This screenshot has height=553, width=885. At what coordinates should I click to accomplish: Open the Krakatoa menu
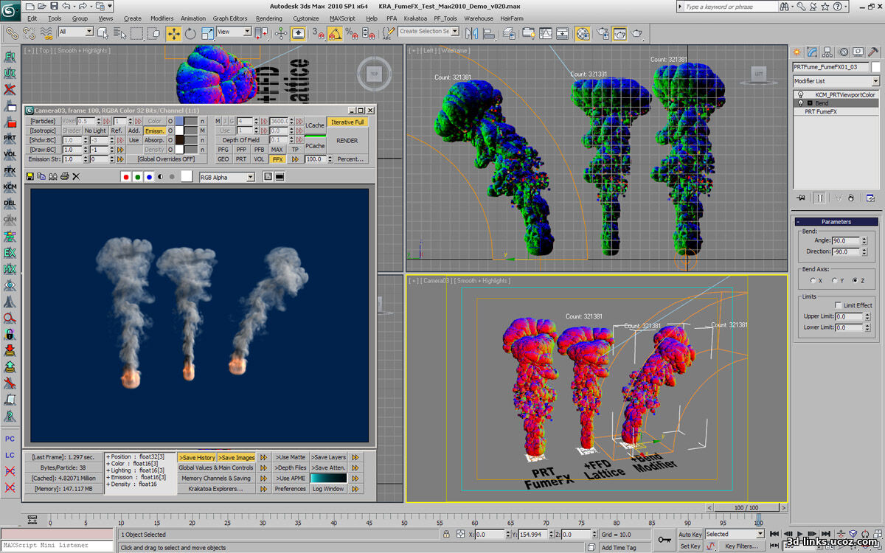417,18
